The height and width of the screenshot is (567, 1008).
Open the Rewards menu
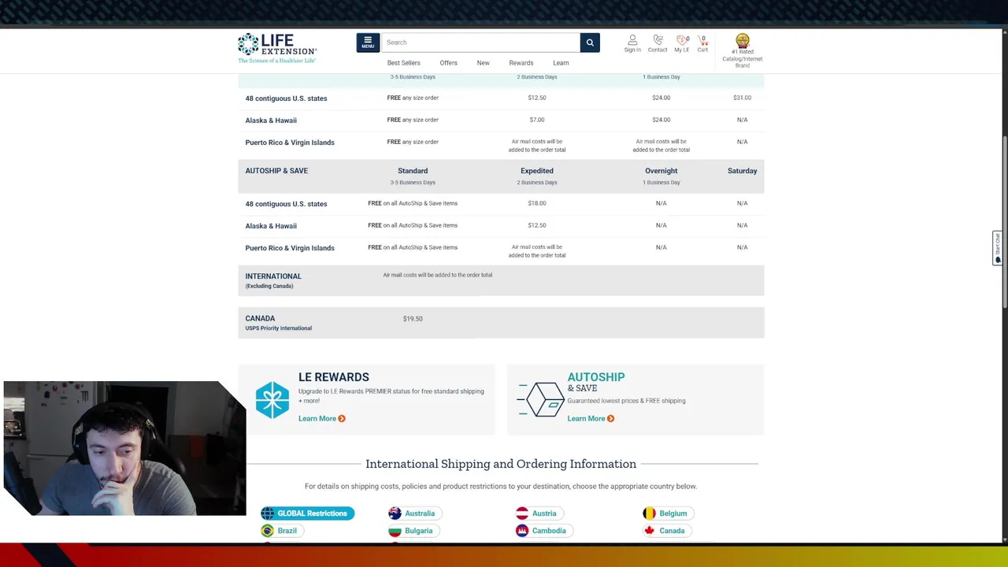pos(521,63)
